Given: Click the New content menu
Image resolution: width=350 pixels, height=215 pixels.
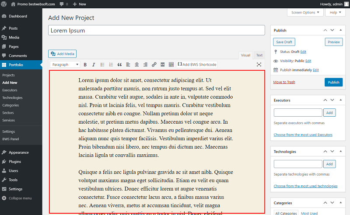Looking at the screenshot, I should click(80, 4).
